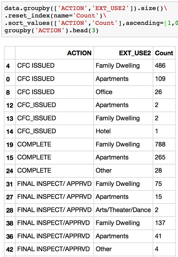178x257 pixels.
Task: Click 'Count' string in the reset_index line
Action: tap(86, 16)
